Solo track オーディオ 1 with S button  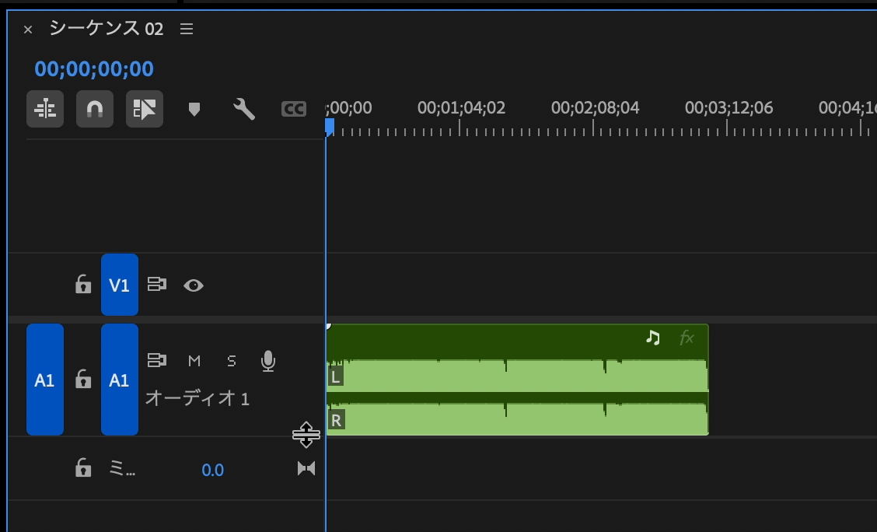tap(231, 361)
